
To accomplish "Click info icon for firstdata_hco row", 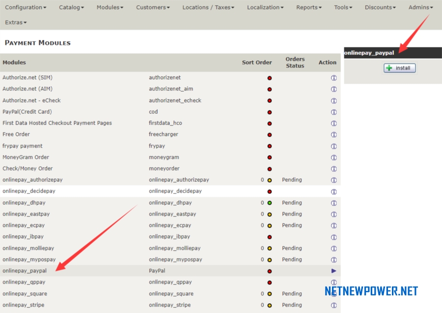I will click(334, 123).
